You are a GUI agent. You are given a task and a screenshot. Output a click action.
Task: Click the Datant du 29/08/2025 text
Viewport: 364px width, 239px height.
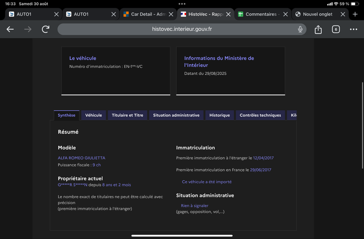click(x=205, y=73)
